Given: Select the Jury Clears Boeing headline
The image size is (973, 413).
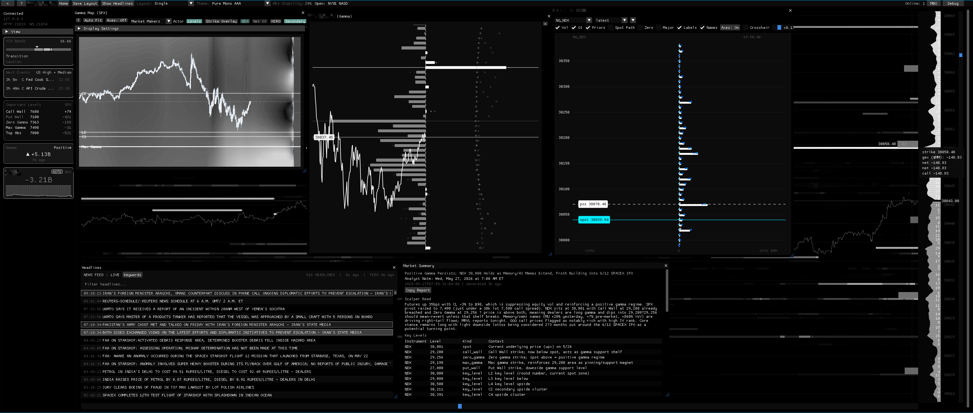Looking at the screenshot, I should coord(237,387).
